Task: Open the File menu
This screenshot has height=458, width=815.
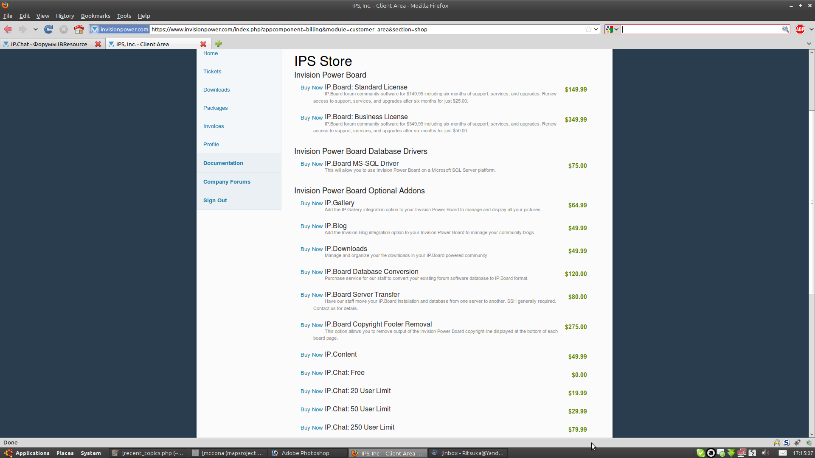Action: [x=8, y=16]
